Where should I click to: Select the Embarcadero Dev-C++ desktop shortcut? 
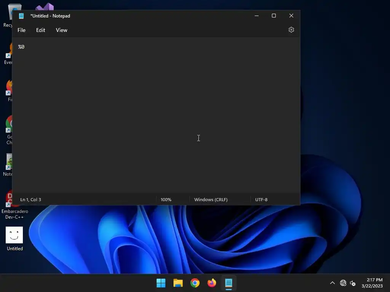pos(14,205)
